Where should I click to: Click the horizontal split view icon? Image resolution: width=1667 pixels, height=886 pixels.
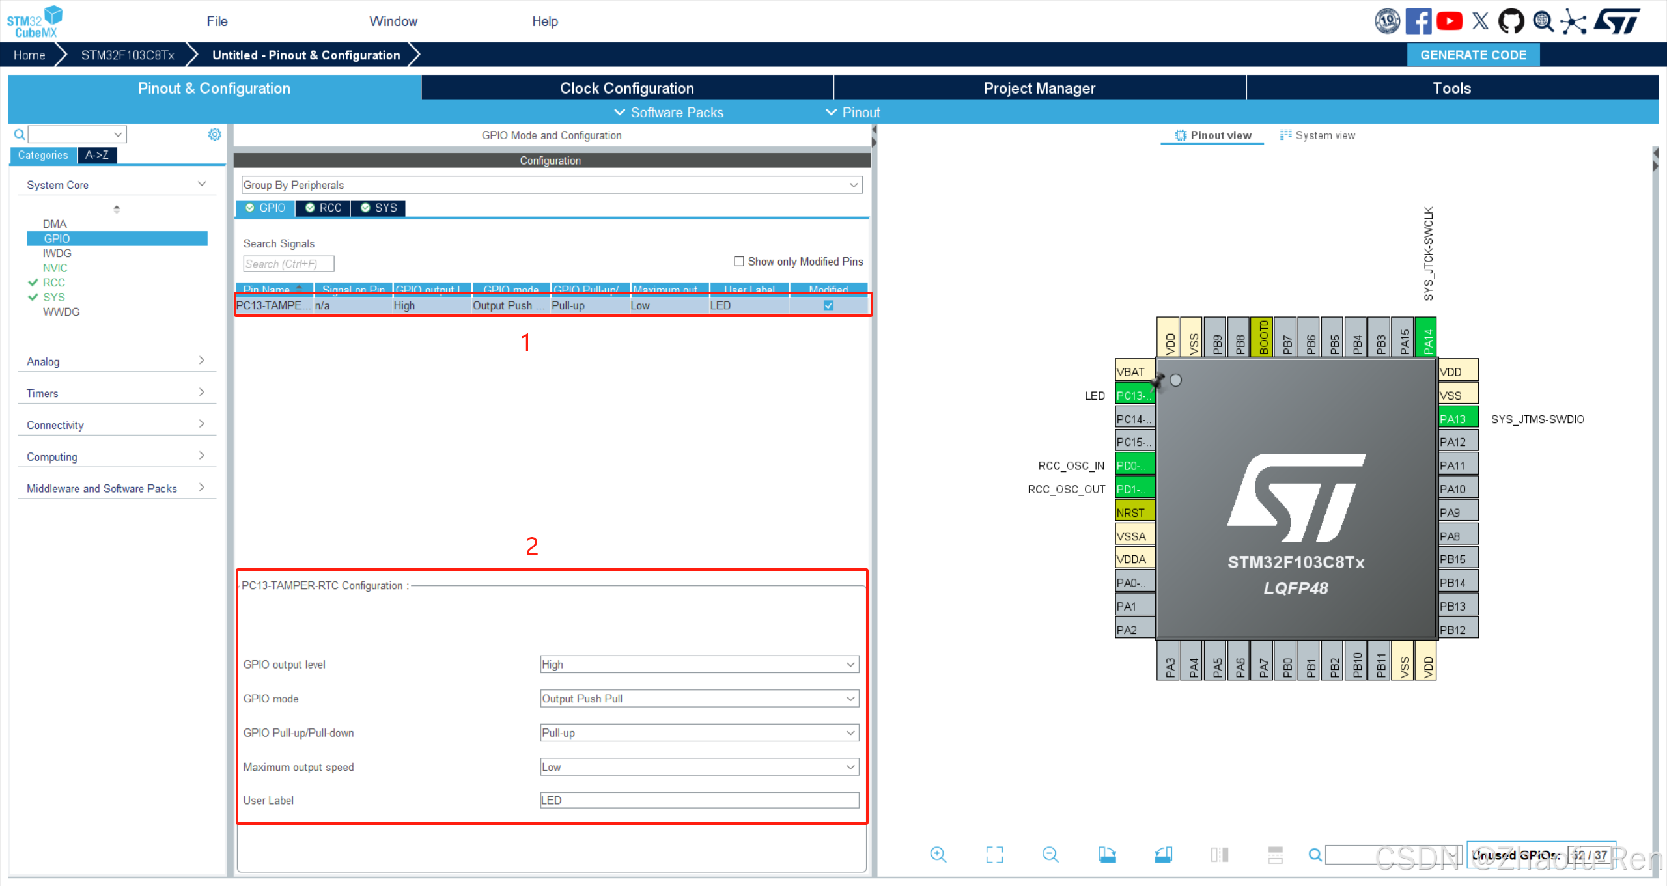coord(1275,854)
